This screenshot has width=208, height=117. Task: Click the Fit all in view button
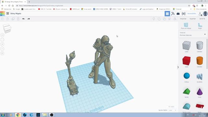tap(2, 40)
